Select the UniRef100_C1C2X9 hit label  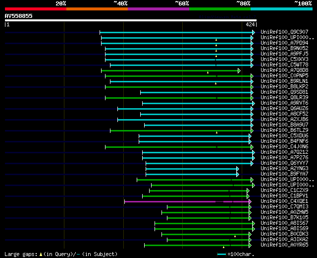pyautogui.click(x=284, y=191)
